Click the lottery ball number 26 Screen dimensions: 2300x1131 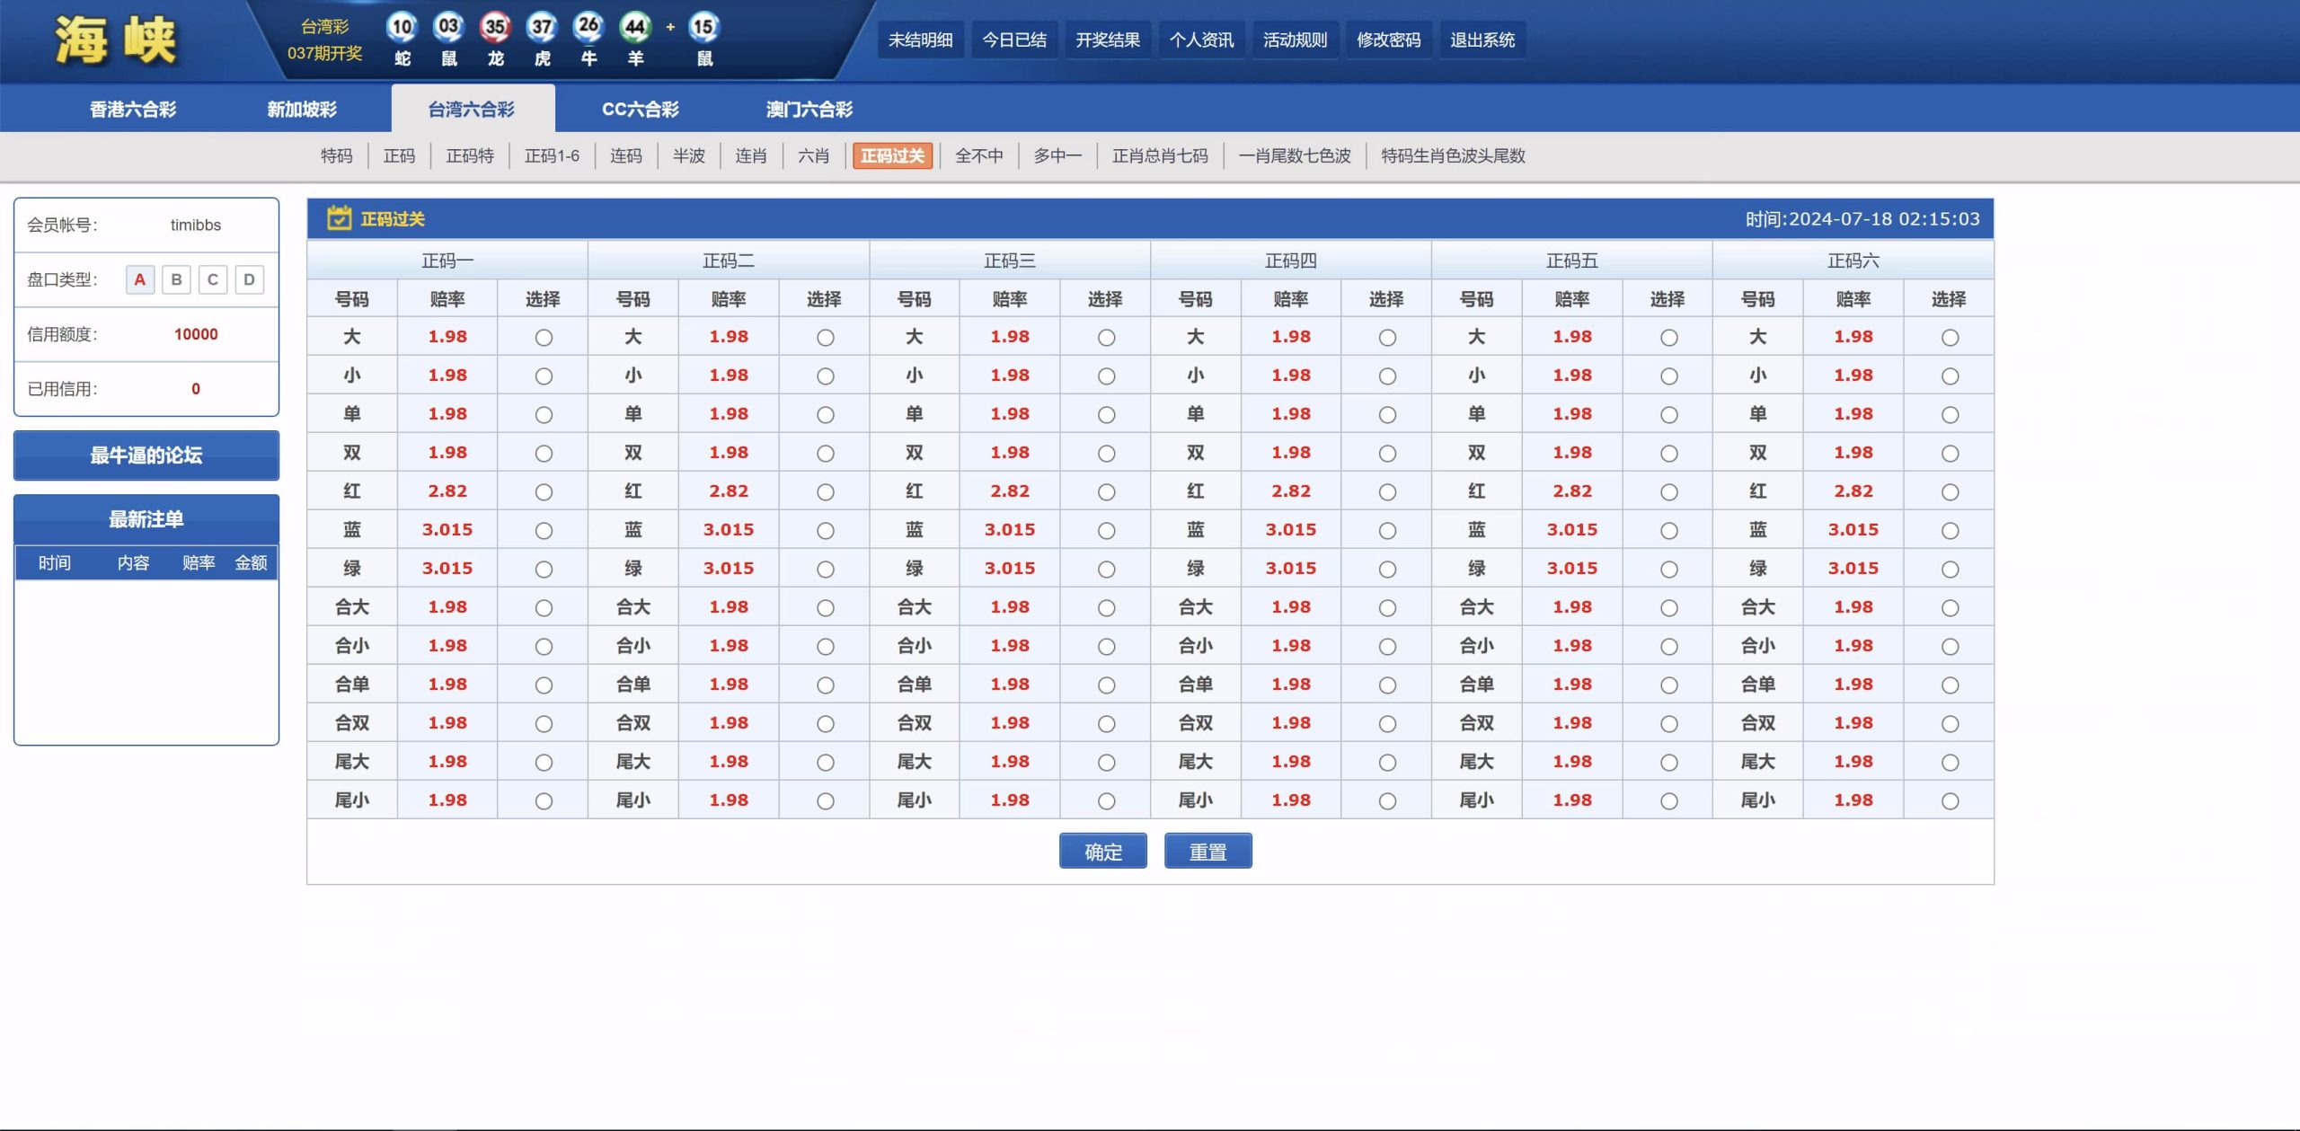click(x=588, y=27)
